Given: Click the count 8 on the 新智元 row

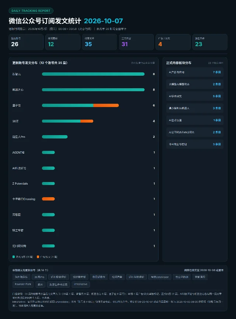Looking at the screenshot, I should pos(154,74).
